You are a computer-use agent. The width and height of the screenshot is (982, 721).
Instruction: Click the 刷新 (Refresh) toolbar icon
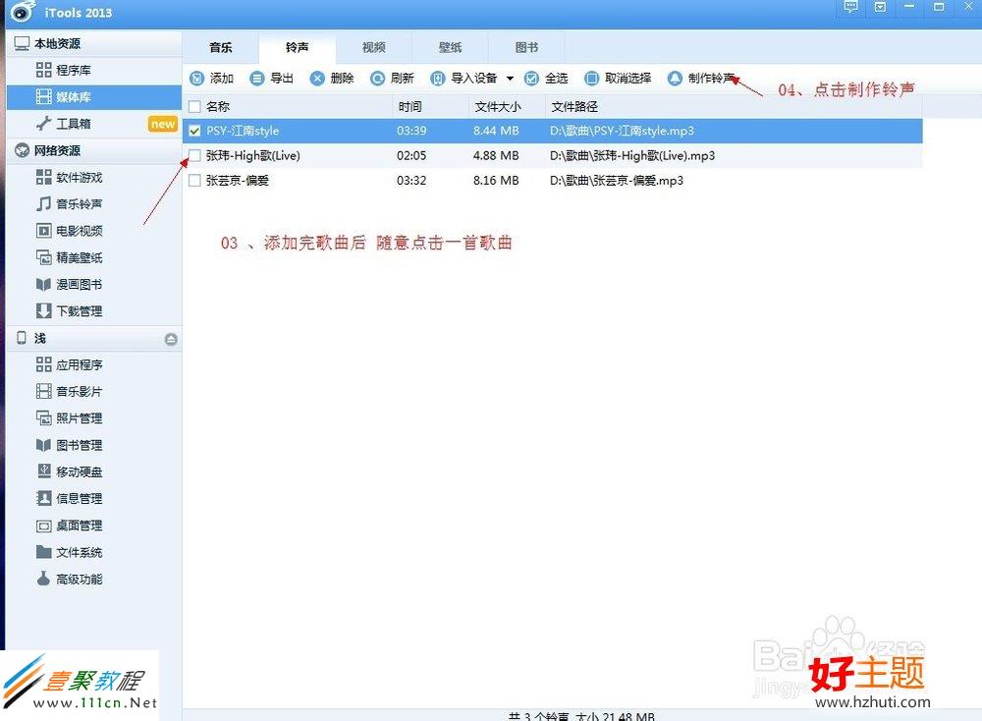point(378,79)
